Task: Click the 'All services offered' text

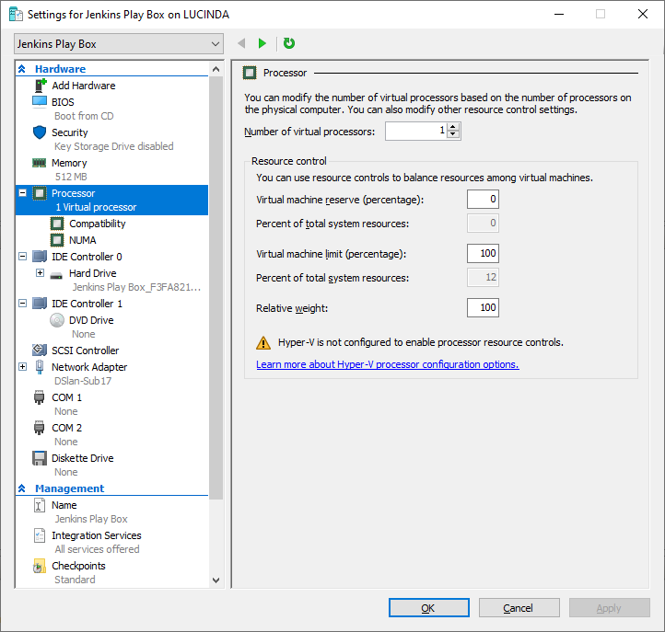Action: pyautogui.click(x=97, y=549)
